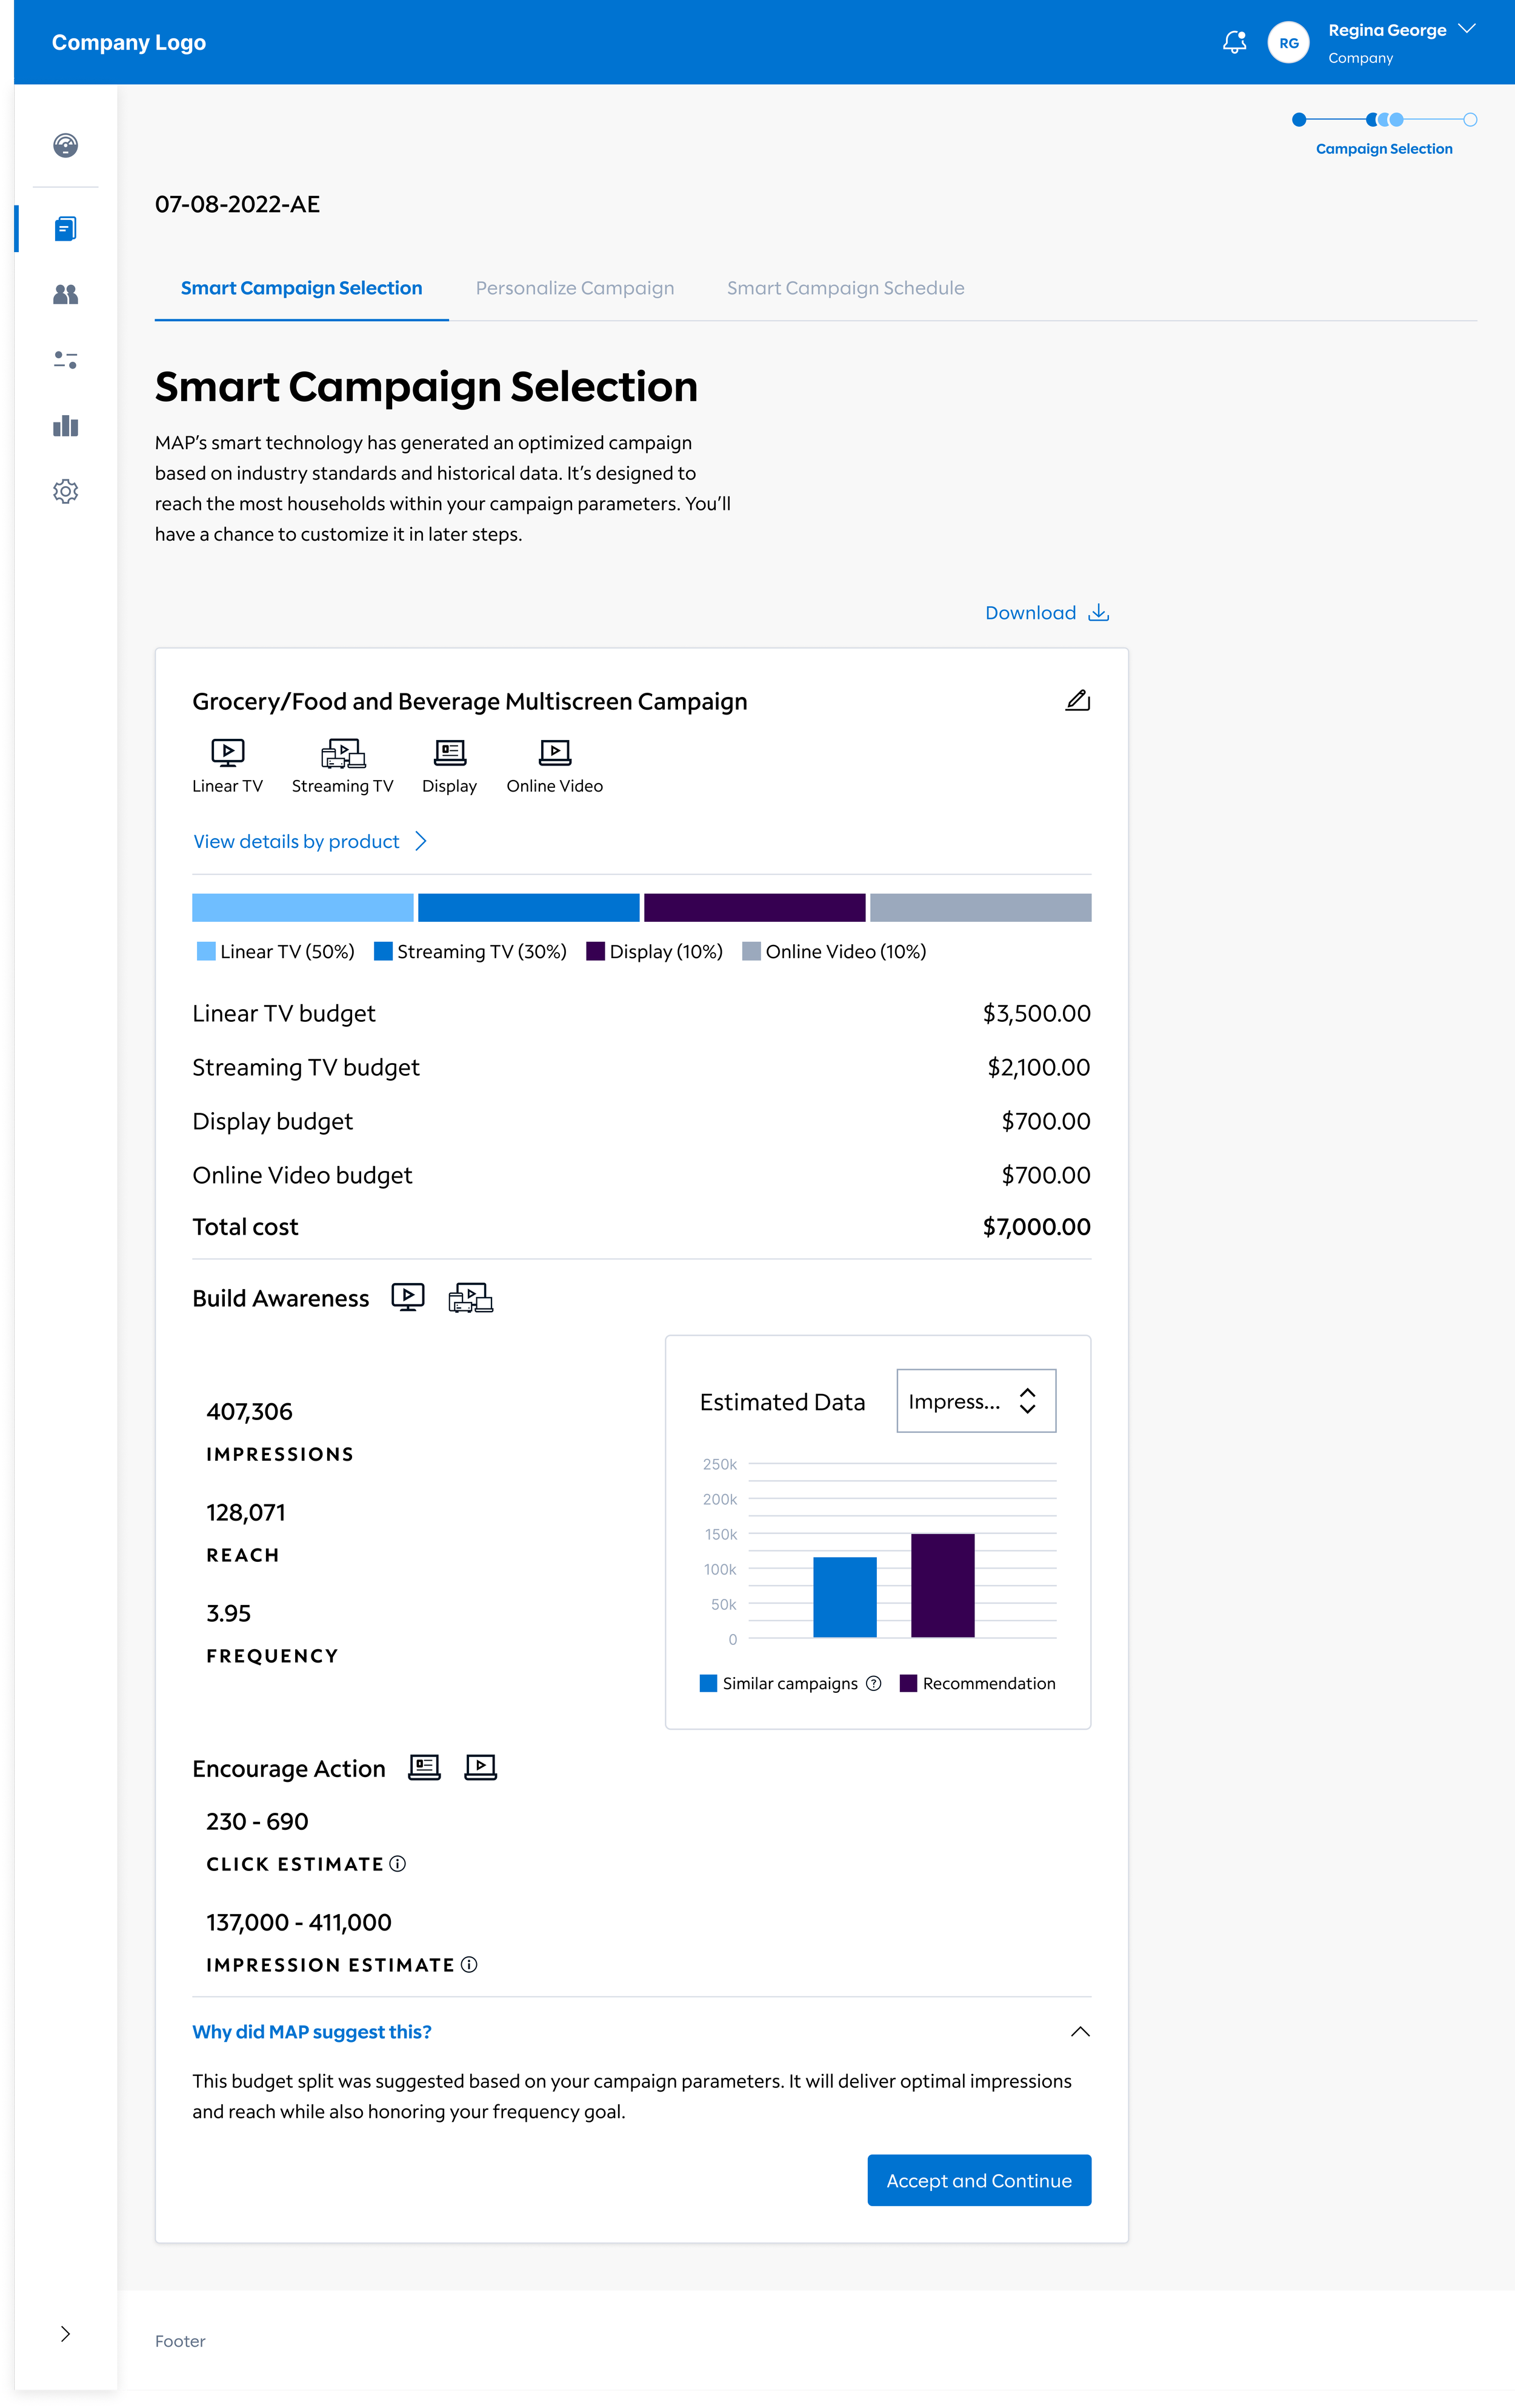Click info icon next to Click Estimate

tap(397, 1864)
